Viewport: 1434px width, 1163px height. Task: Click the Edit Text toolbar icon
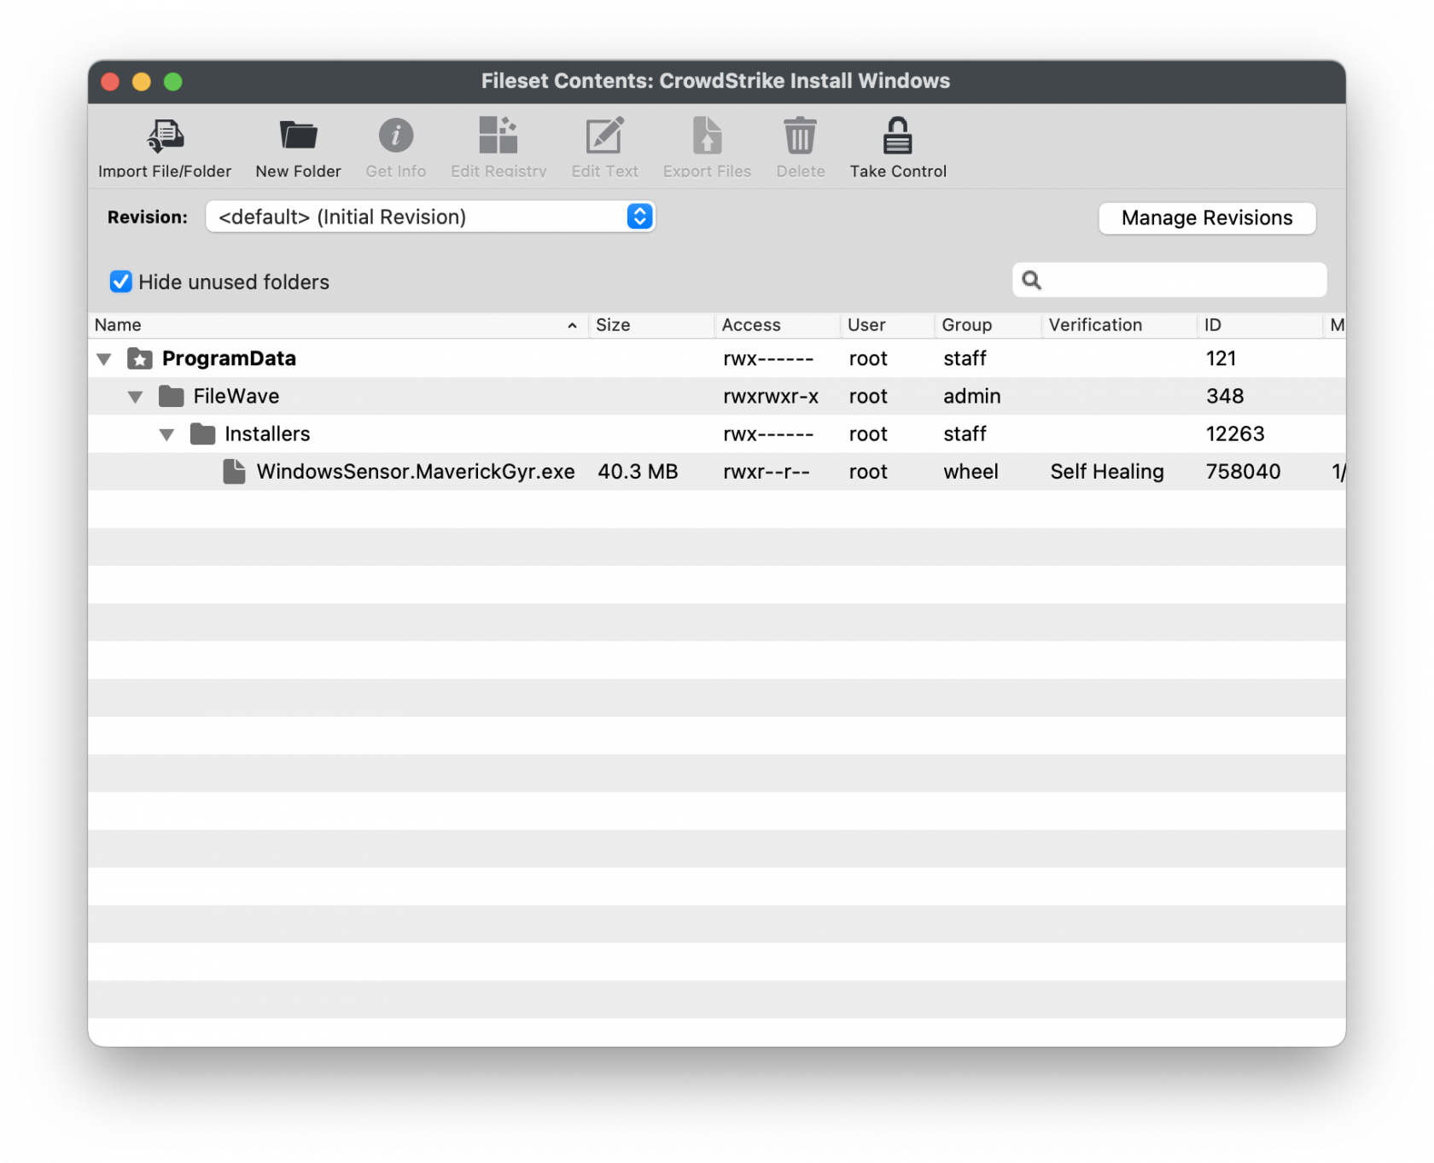[x=604, y=136]
